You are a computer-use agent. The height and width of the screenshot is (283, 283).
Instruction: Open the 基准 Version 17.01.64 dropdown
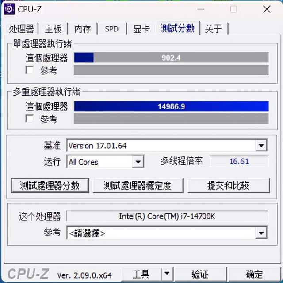(261, 145)
